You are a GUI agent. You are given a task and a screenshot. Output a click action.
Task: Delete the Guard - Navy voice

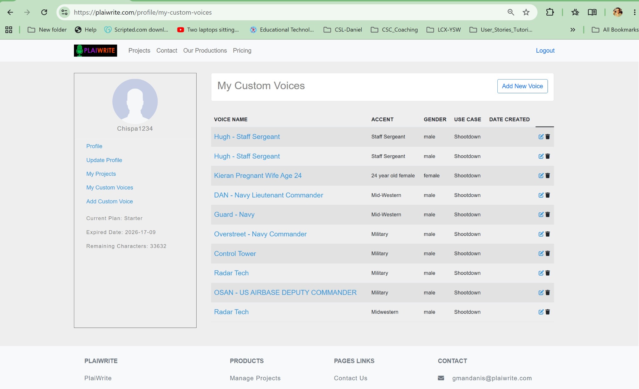(548, 214)
